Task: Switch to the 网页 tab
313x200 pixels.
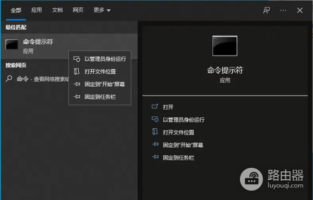Action: (x=78, y=10)
